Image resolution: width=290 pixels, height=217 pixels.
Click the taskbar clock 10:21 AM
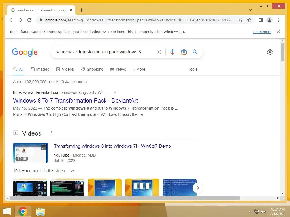click(278, 212)
